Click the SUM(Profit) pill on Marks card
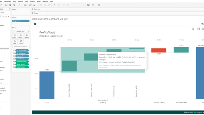204x115 pixels. pos(22,67)
